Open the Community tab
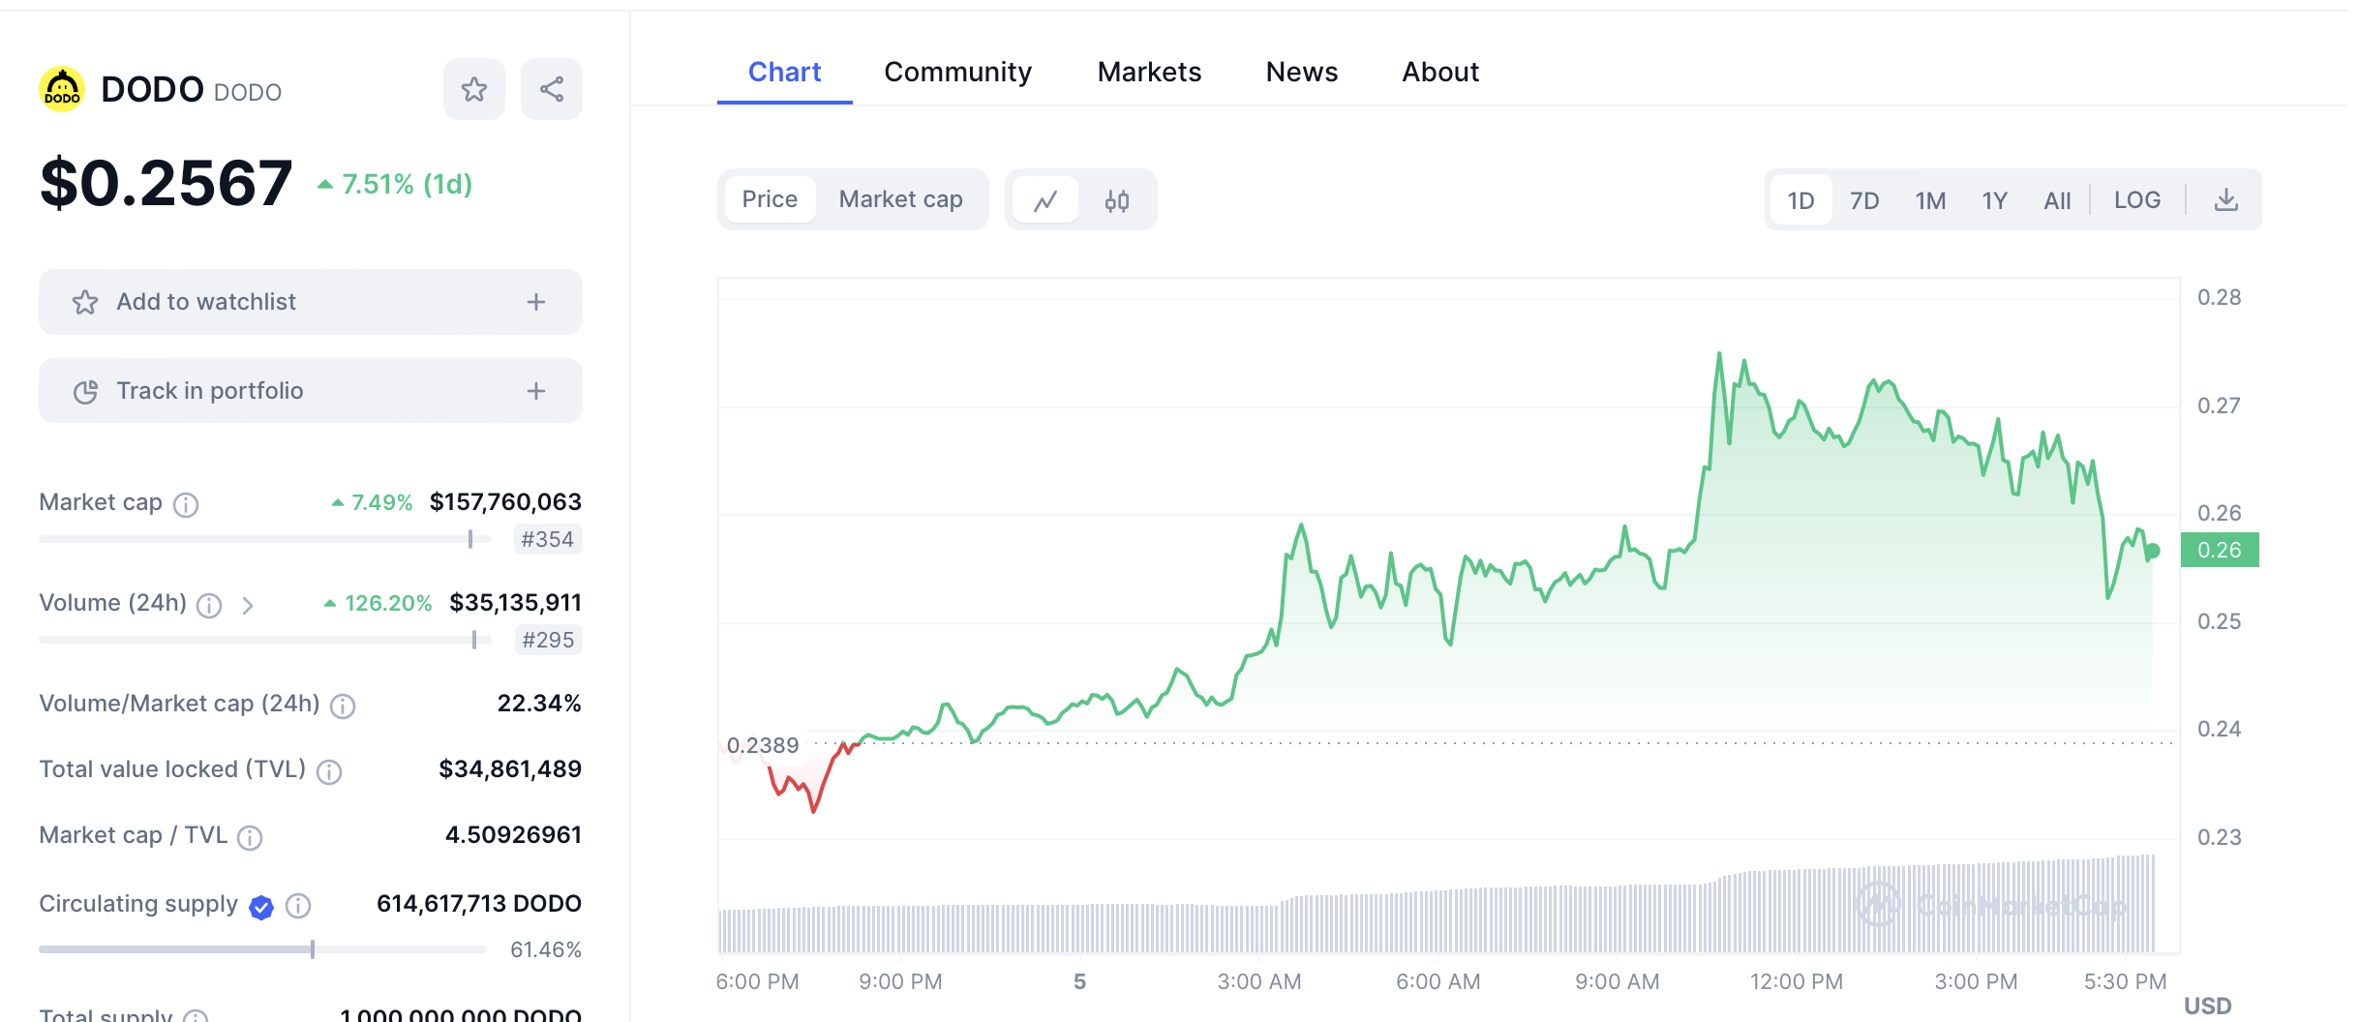Image resolution: width=2360 pixels, height=1022 pixels. point(957,72)
